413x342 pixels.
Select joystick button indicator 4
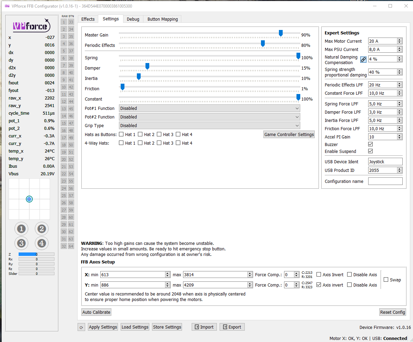[41, 243]
